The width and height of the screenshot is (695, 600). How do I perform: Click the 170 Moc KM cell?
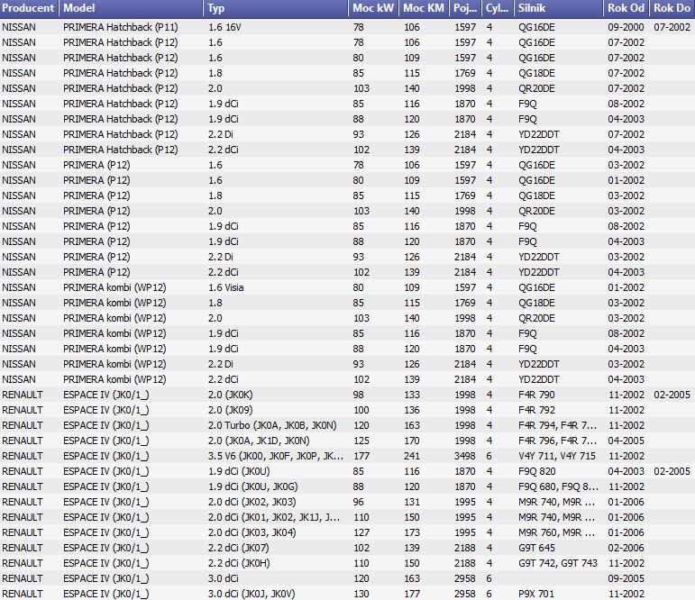[412, 441]
